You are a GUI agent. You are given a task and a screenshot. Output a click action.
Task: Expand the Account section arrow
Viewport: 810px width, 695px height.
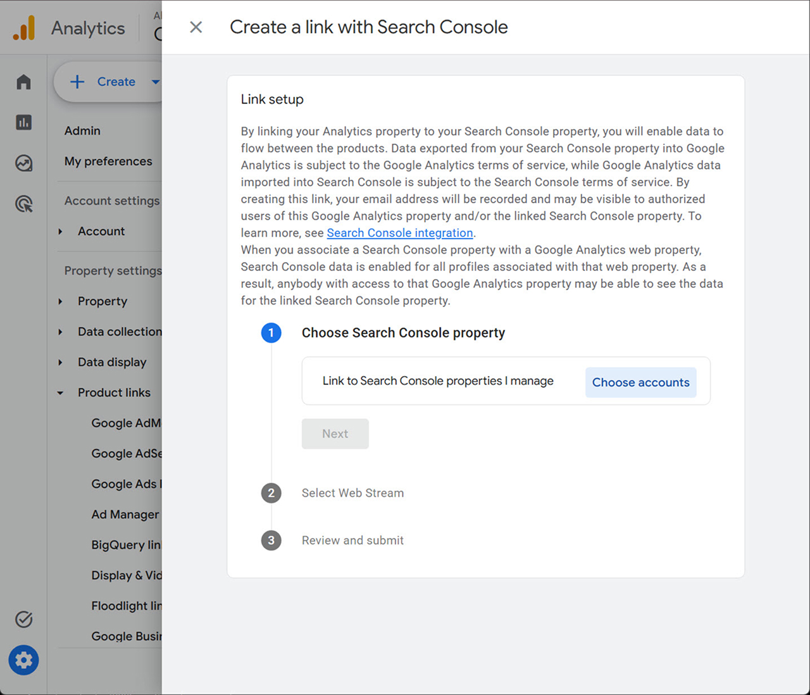point(60,232)
